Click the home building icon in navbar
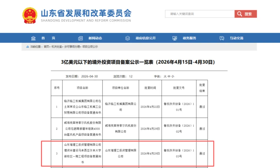 (33, 38)
